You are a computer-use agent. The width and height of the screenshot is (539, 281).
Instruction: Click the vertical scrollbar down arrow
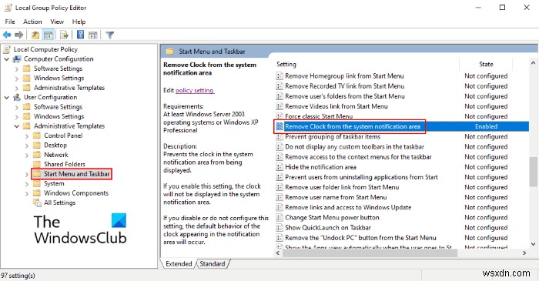533,244
